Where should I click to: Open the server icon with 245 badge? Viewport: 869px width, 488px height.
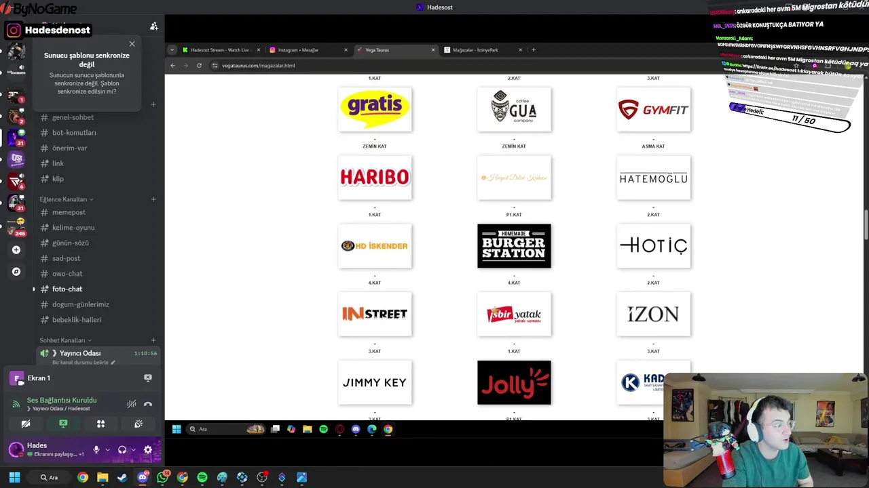16,226
